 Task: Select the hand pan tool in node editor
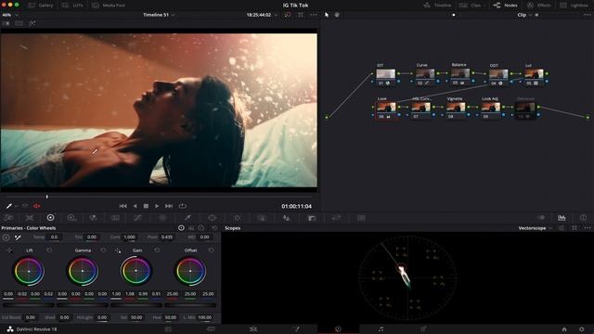[337, 15]
